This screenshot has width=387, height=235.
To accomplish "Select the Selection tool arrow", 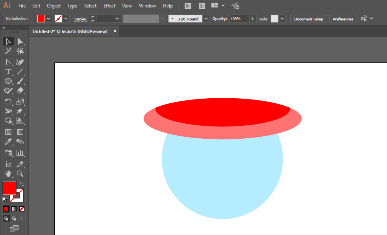I will click(8, 42).
